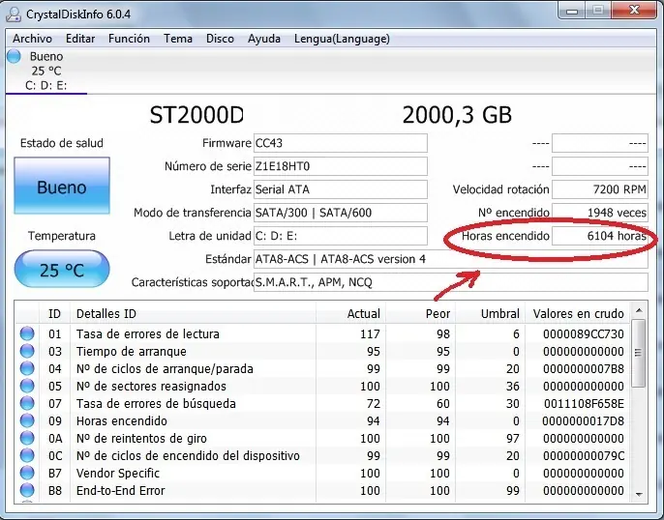This screenshot has height=520, width=664.
Task: Click the serial number field Z1E18HT0
Action: (x=341, y=166)
